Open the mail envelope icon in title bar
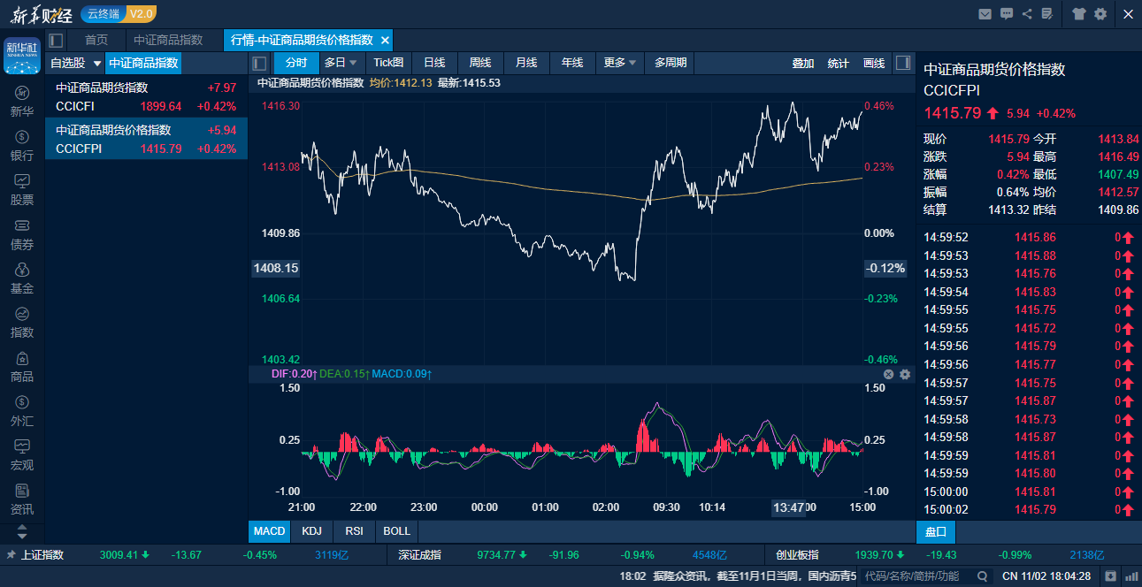Screen dimensions: 1142x587 pos(985,13)
